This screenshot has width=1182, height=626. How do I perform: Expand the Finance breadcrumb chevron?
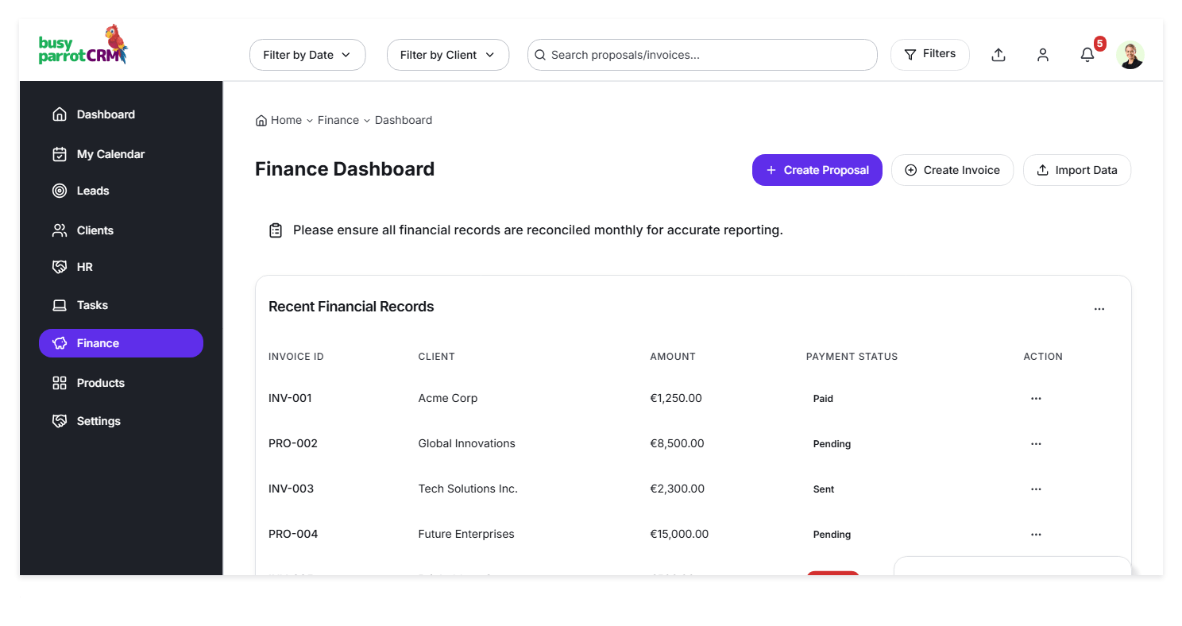coord(367,121)
